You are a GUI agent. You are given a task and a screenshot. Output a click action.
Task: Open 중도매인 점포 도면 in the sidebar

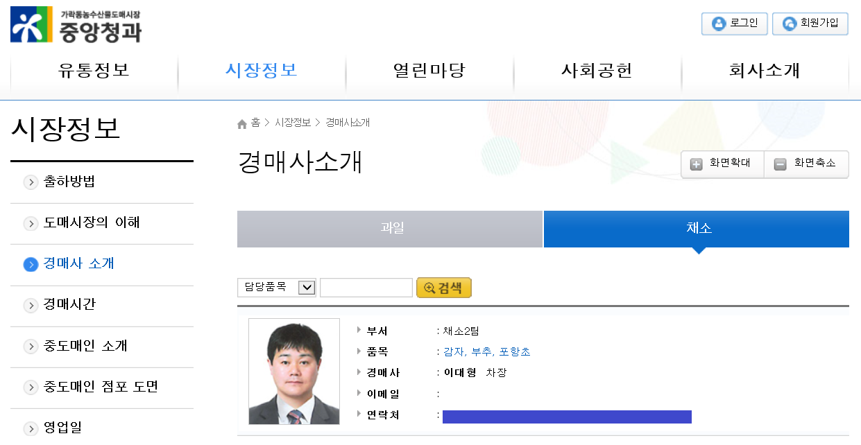[102, 387]
